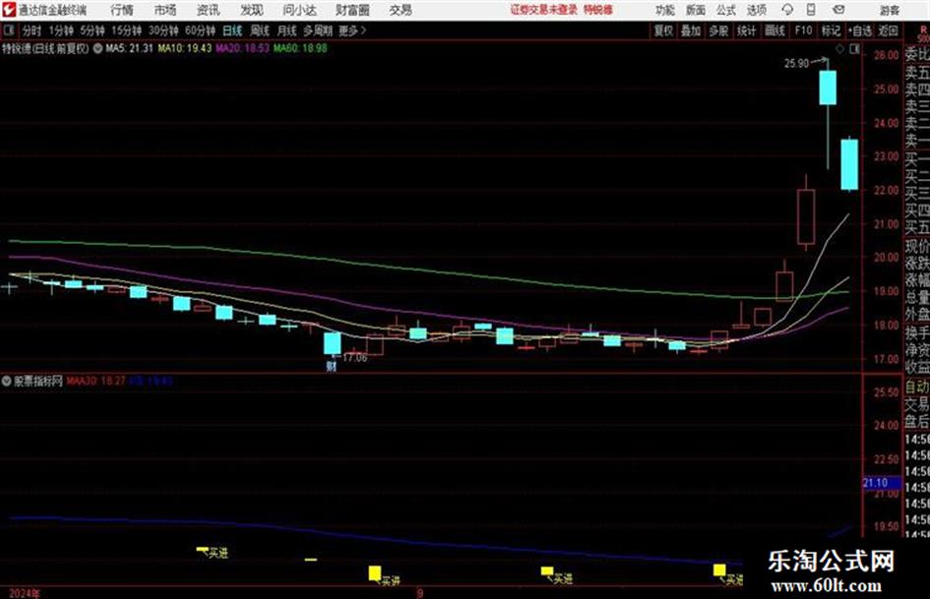This screenshot has width=930, height=599.
Task: Click the blue 21.10 price tag on sub-chart axis
Action: (881, 483)
